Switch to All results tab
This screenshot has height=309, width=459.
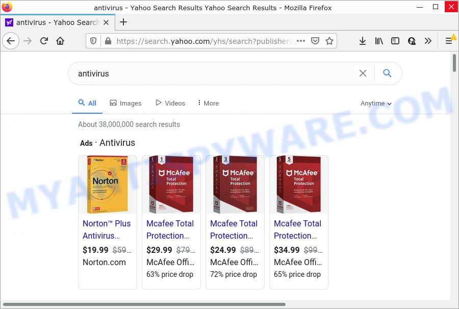[x=87, y=103]
